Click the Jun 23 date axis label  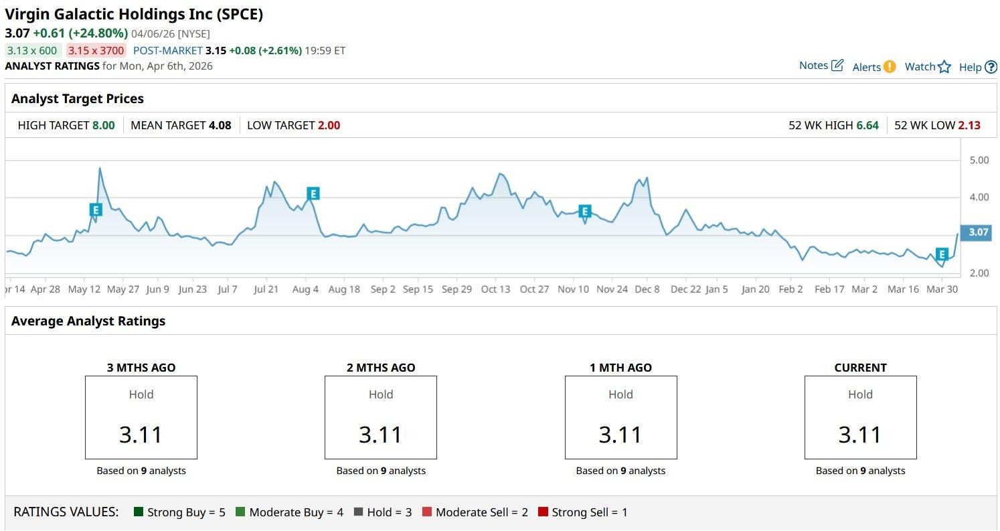coord(193,289)
